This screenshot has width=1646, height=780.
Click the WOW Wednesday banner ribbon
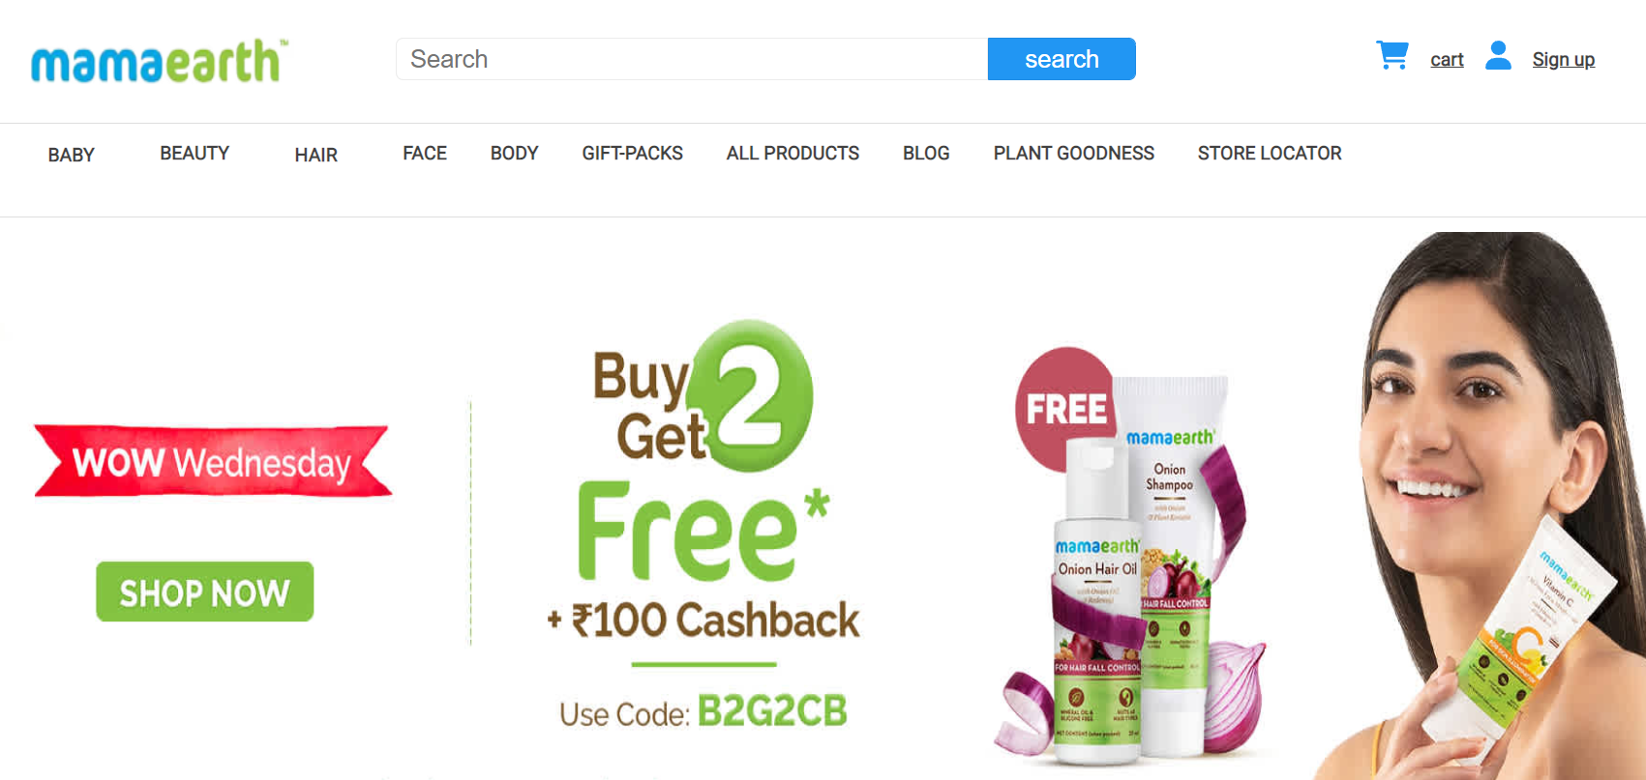[213, 461]
